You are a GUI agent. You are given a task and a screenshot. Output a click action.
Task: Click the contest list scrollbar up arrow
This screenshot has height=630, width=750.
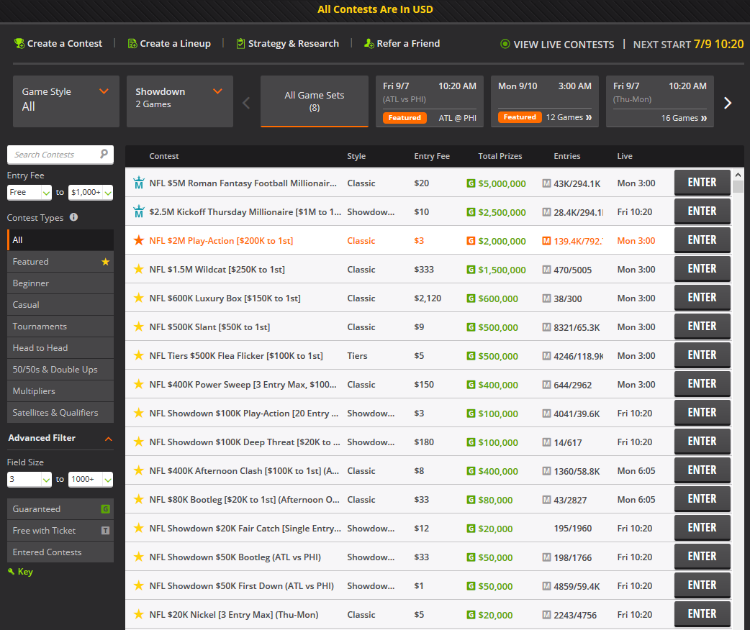(738, 175)
